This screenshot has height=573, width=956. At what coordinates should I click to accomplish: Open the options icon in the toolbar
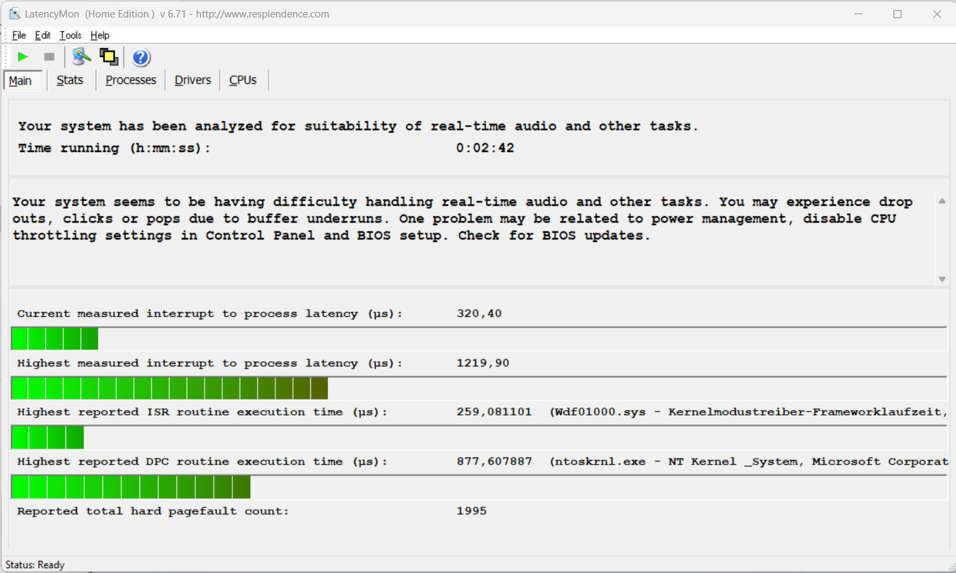[x=81, y=57]
